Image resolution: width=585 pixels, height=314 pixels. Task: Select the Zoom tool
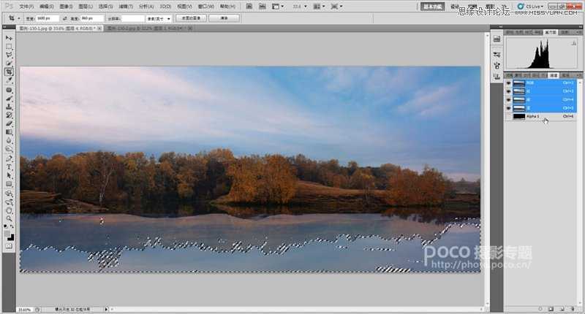(9, 218)
